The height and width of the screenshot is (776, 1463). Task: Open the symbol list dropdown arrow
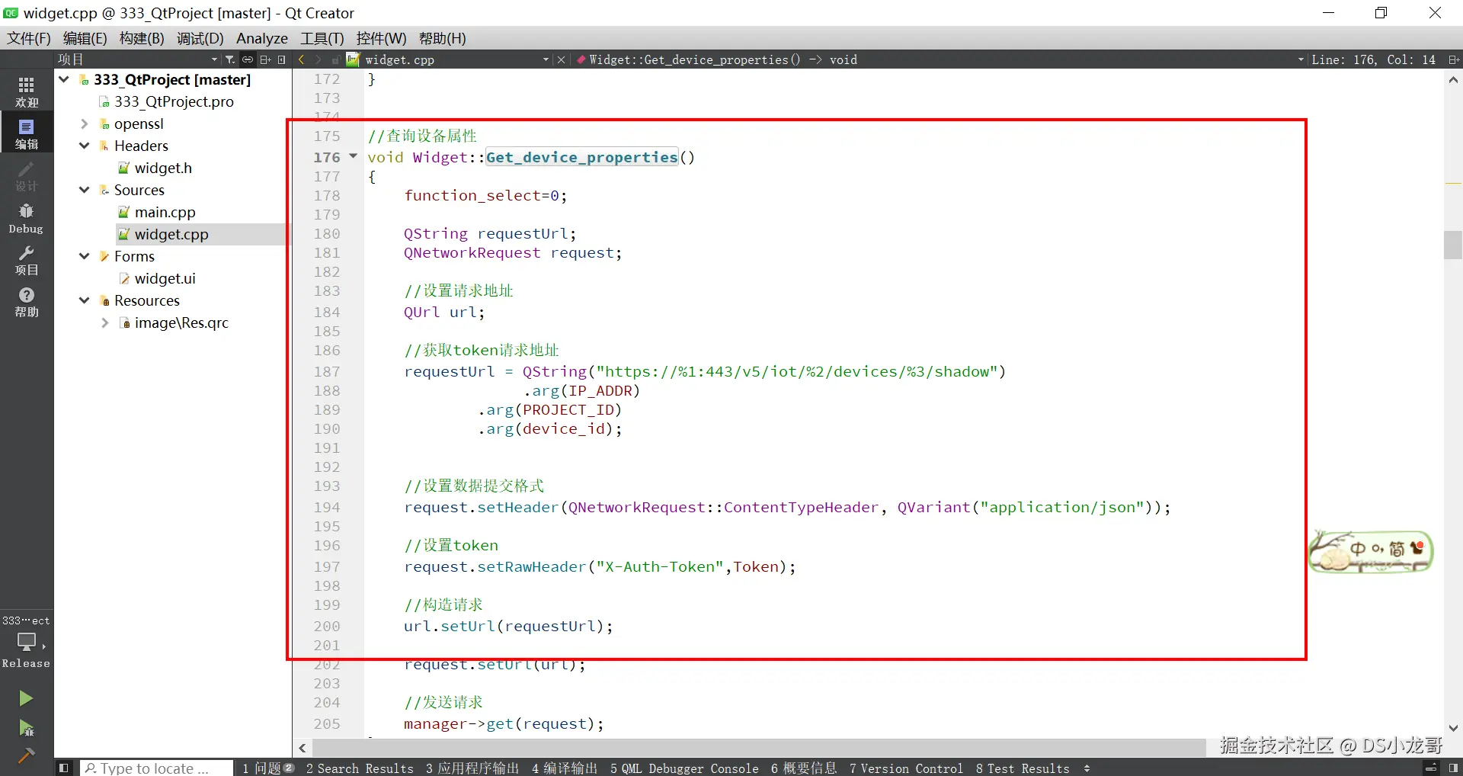coord(1301,59)
